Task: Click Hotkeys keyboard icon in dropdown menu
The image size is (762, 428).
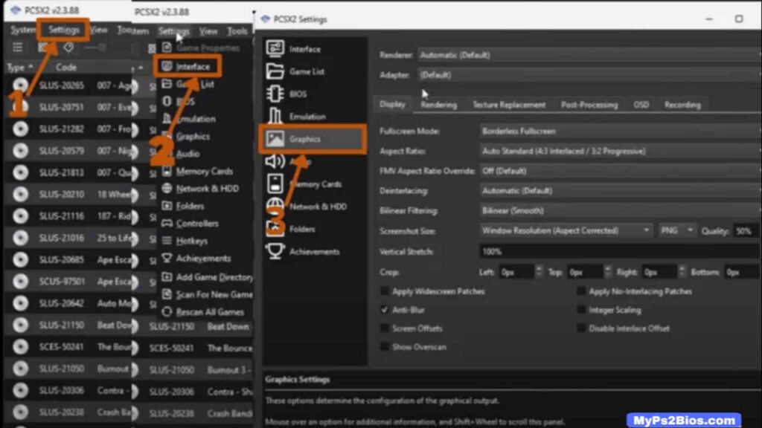Action: click(167, 241)
